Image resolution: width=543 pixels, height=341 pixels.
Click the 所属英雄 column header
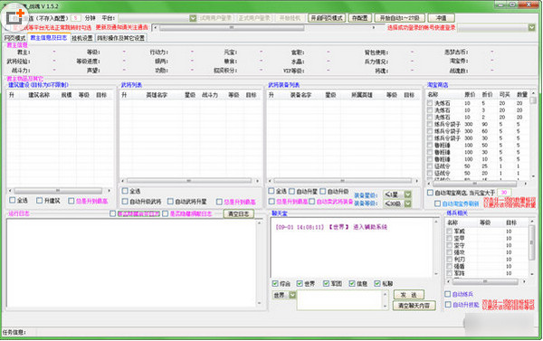point(361,94)
